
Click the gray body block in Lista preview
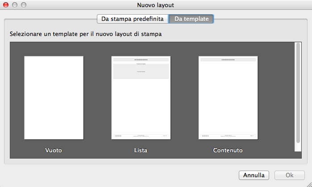pos(141,72)
